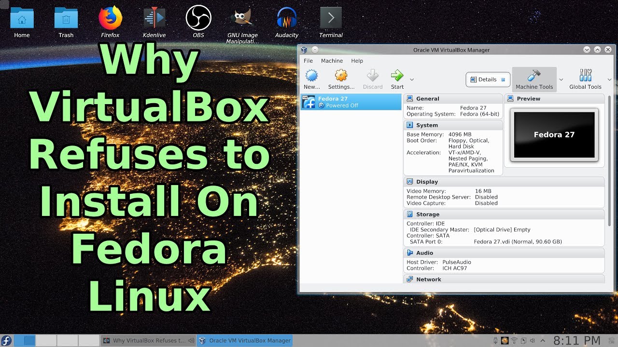618x347 pixels.
Task: Click the pin button in VirtualBox title bar
Action: click(315, 50)
